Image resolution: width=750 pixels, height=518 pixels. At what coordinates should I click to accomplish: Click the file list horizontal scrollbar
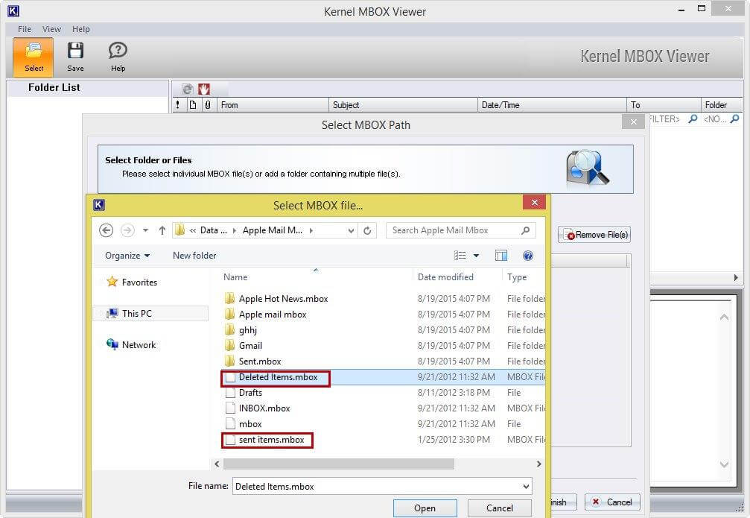(339, 464)
